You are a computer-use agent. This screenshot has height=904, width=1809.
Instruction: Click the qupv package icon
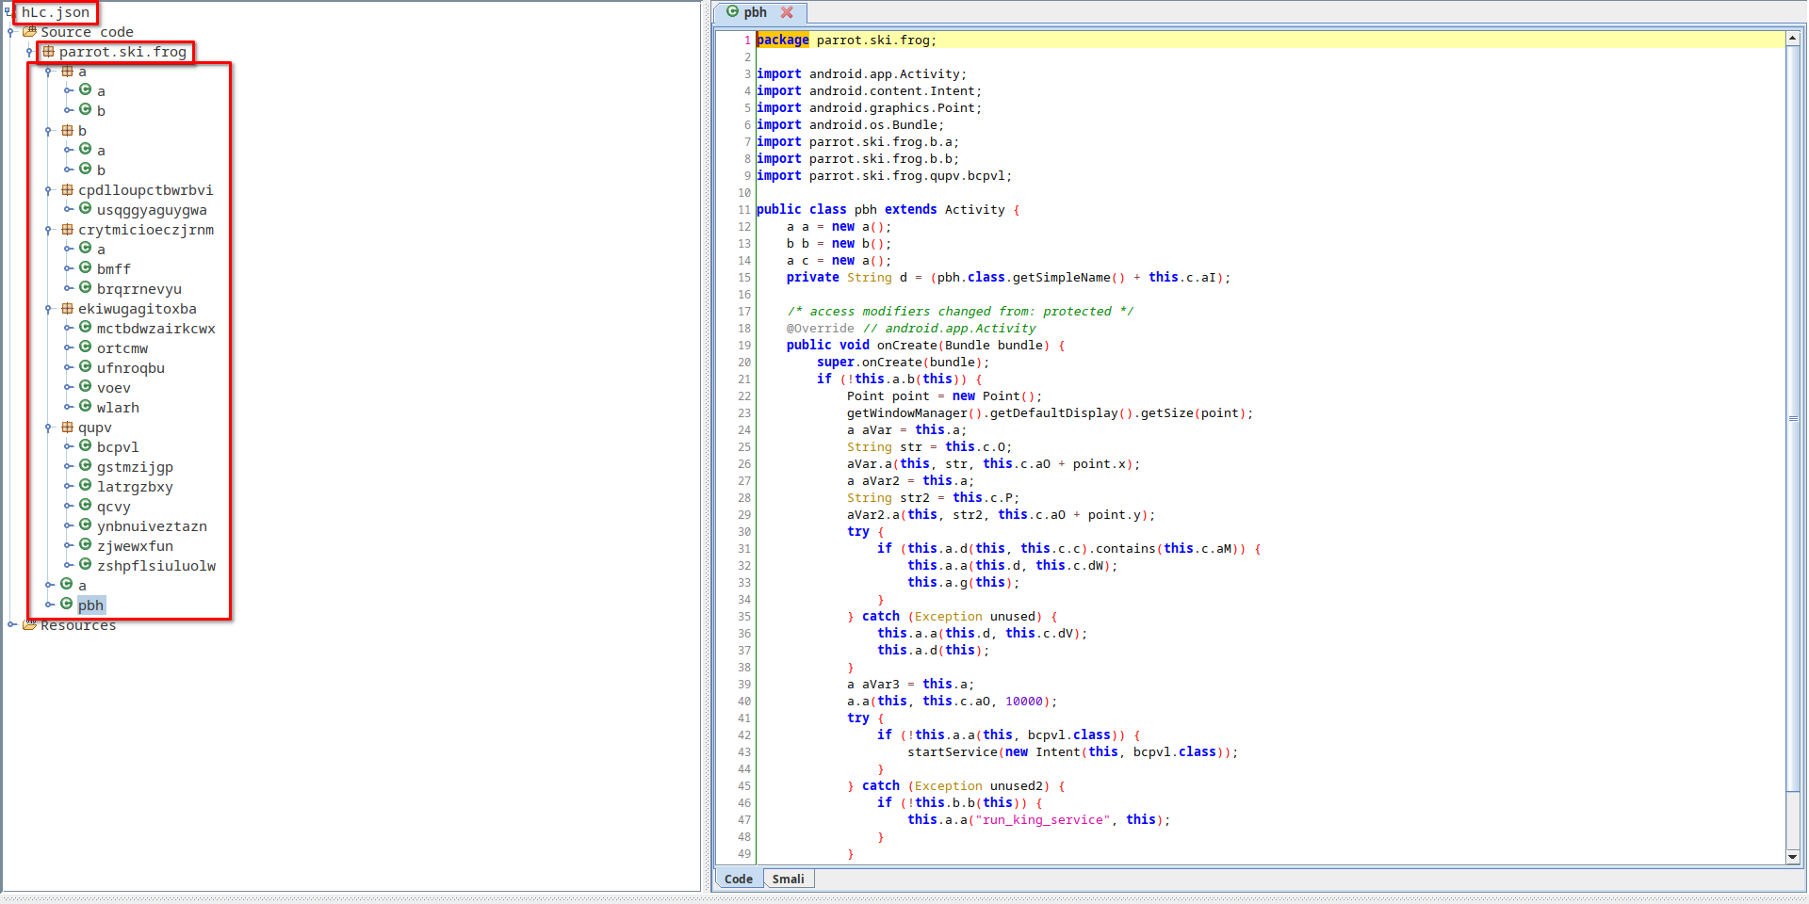(67, 427)
